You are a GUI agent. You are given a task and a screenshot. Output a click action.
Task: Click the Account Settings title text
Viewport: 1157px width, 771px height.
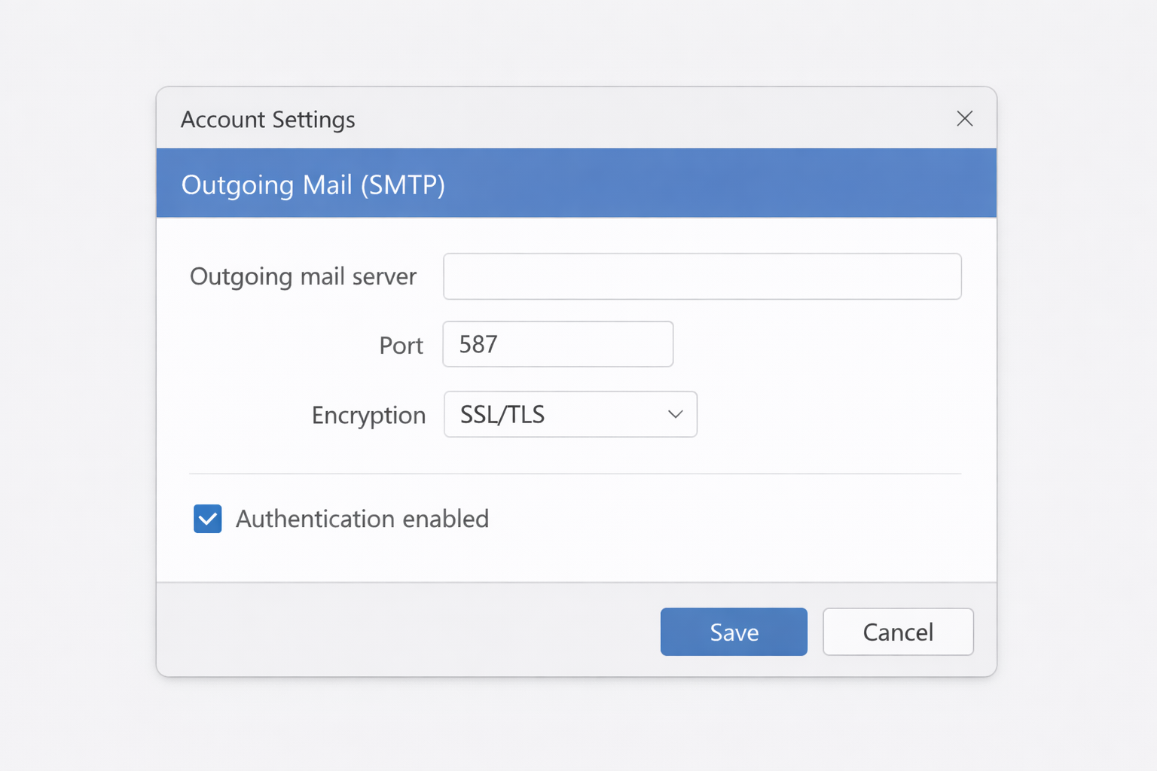267,120
